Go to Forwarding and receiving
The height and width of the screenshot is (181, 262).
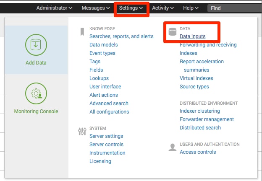(208, 45)
